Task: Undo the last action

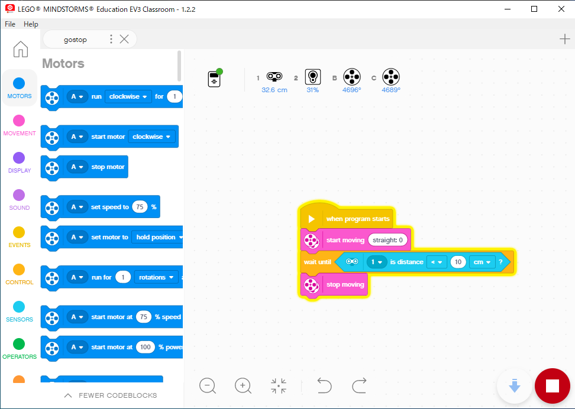Action: pos(324,386)
